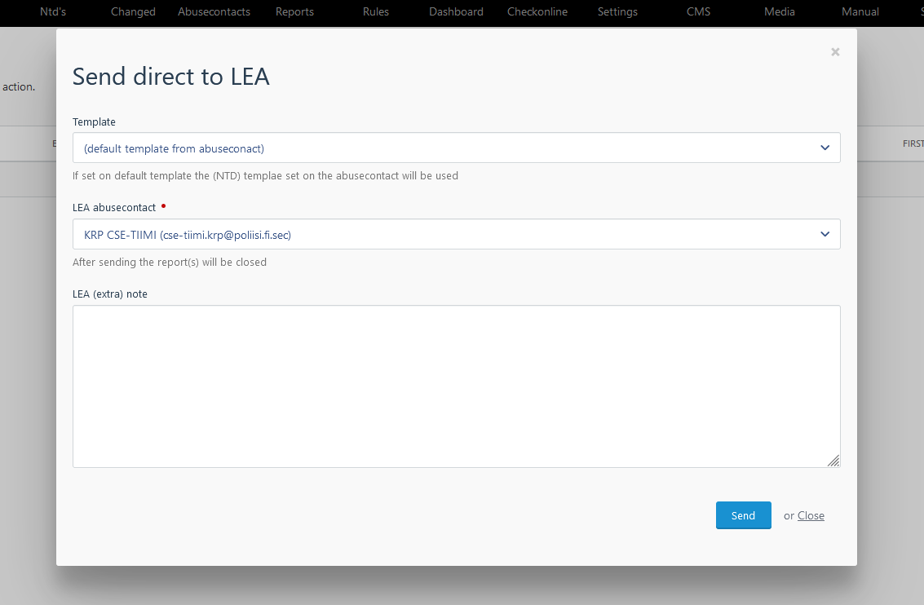924x605 pixels.
Task: Expand the LEA abusecontact dropdown
Action: [456, 235]
